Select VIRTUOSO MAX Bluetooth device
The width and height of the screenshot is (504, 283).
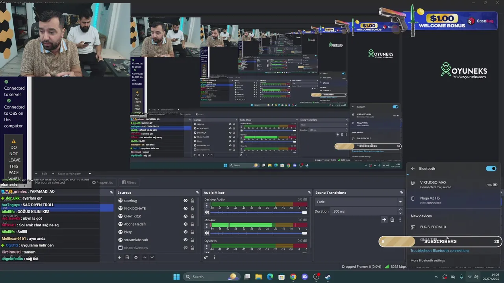[x=454, y=185]
